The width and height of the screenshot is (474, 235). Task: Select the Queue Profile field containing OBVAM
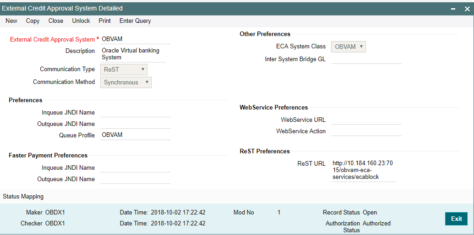click(x=136, y=135)
